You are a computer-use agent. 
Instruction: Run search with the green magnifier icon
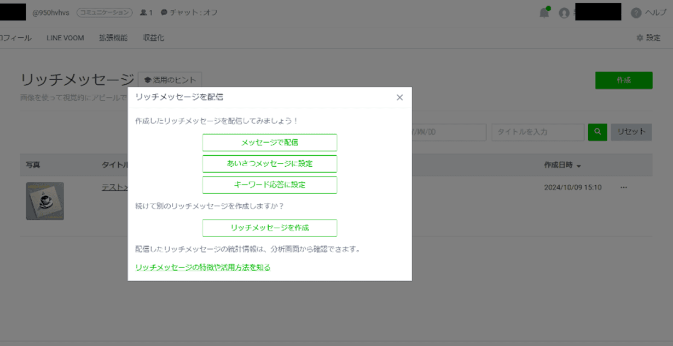pyautogui.click(x=597, y=132)
